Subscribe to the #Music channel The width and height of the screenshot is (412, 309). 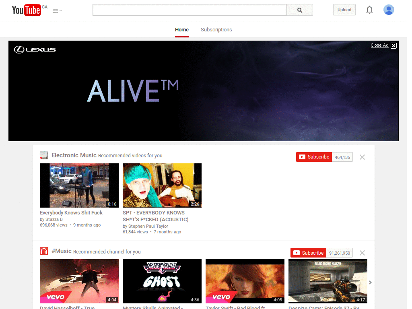(x=309, y=253)
